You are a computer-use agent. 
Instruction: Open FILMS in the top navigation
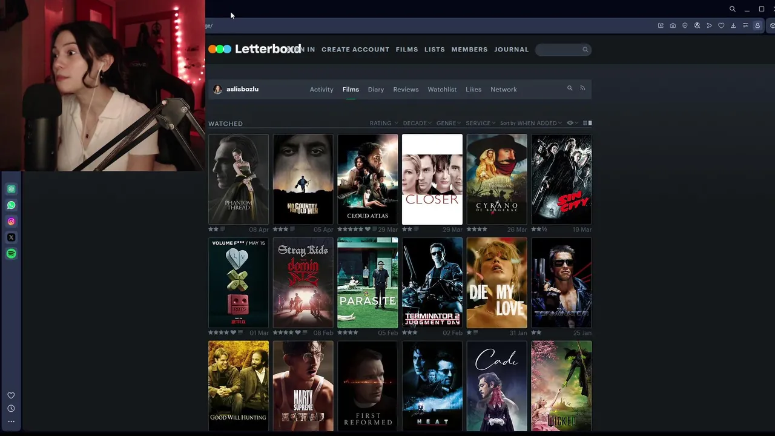[x=407, y=50]
